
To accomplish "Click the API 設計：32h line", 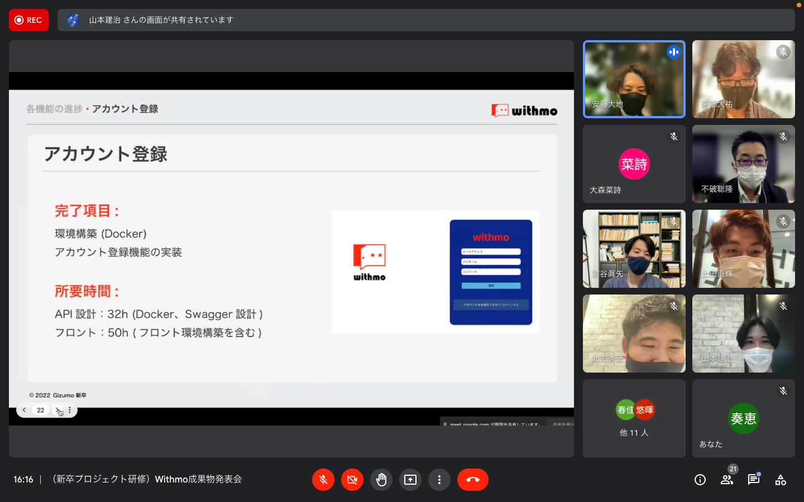I will click(159, 314).
